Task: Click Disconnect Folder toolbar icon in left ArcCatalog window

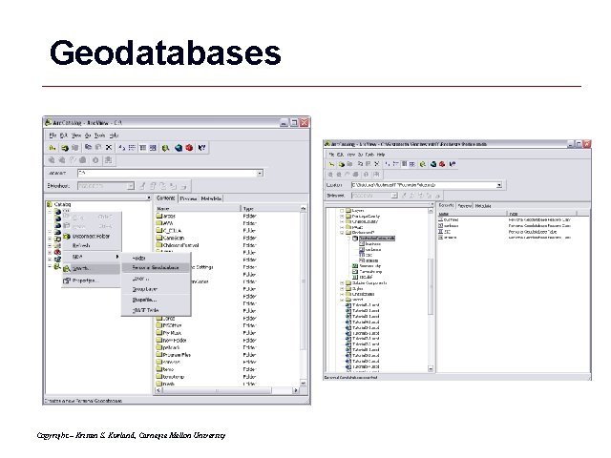Action: pyautogui.click(x=74, y=148)
